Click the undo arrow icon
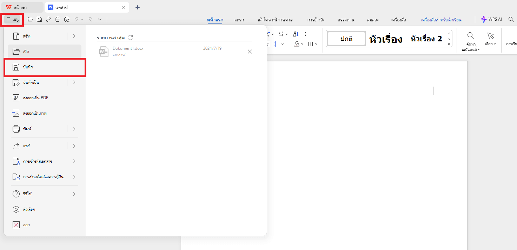 pyautogui.click(x=76, y=19)
